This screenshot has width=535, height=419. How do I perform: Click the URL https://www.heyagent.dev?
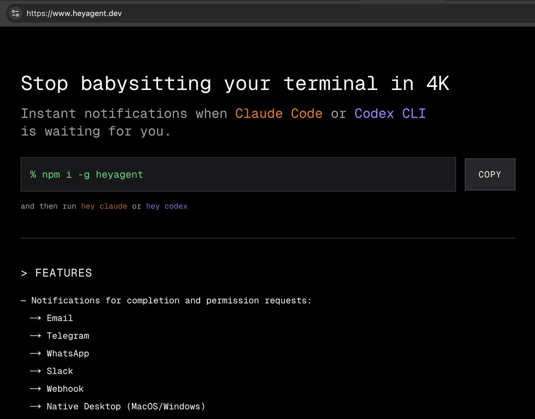click(74, 13)
